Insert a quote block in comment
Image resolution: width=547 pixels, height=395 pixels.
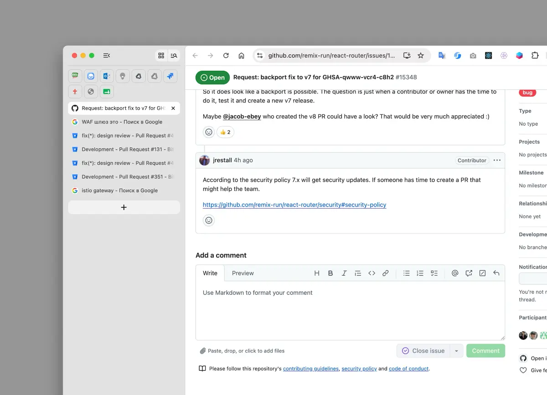(358, 273)
